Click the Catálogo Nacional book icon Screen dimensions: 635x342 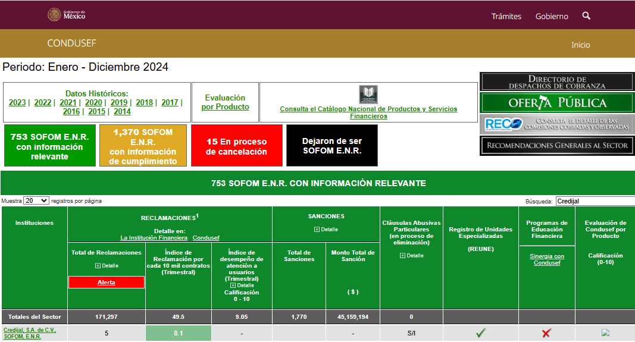point(368,95)
